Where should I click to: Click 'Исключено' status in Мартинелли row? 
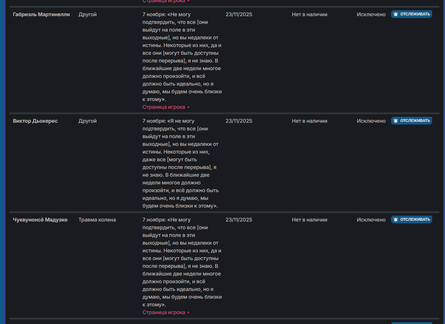371,14
